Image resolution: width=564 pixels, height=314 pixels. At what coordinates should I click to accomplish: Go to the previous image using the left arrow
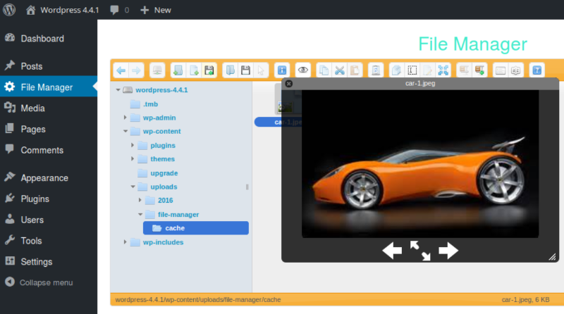click(392, 250)
